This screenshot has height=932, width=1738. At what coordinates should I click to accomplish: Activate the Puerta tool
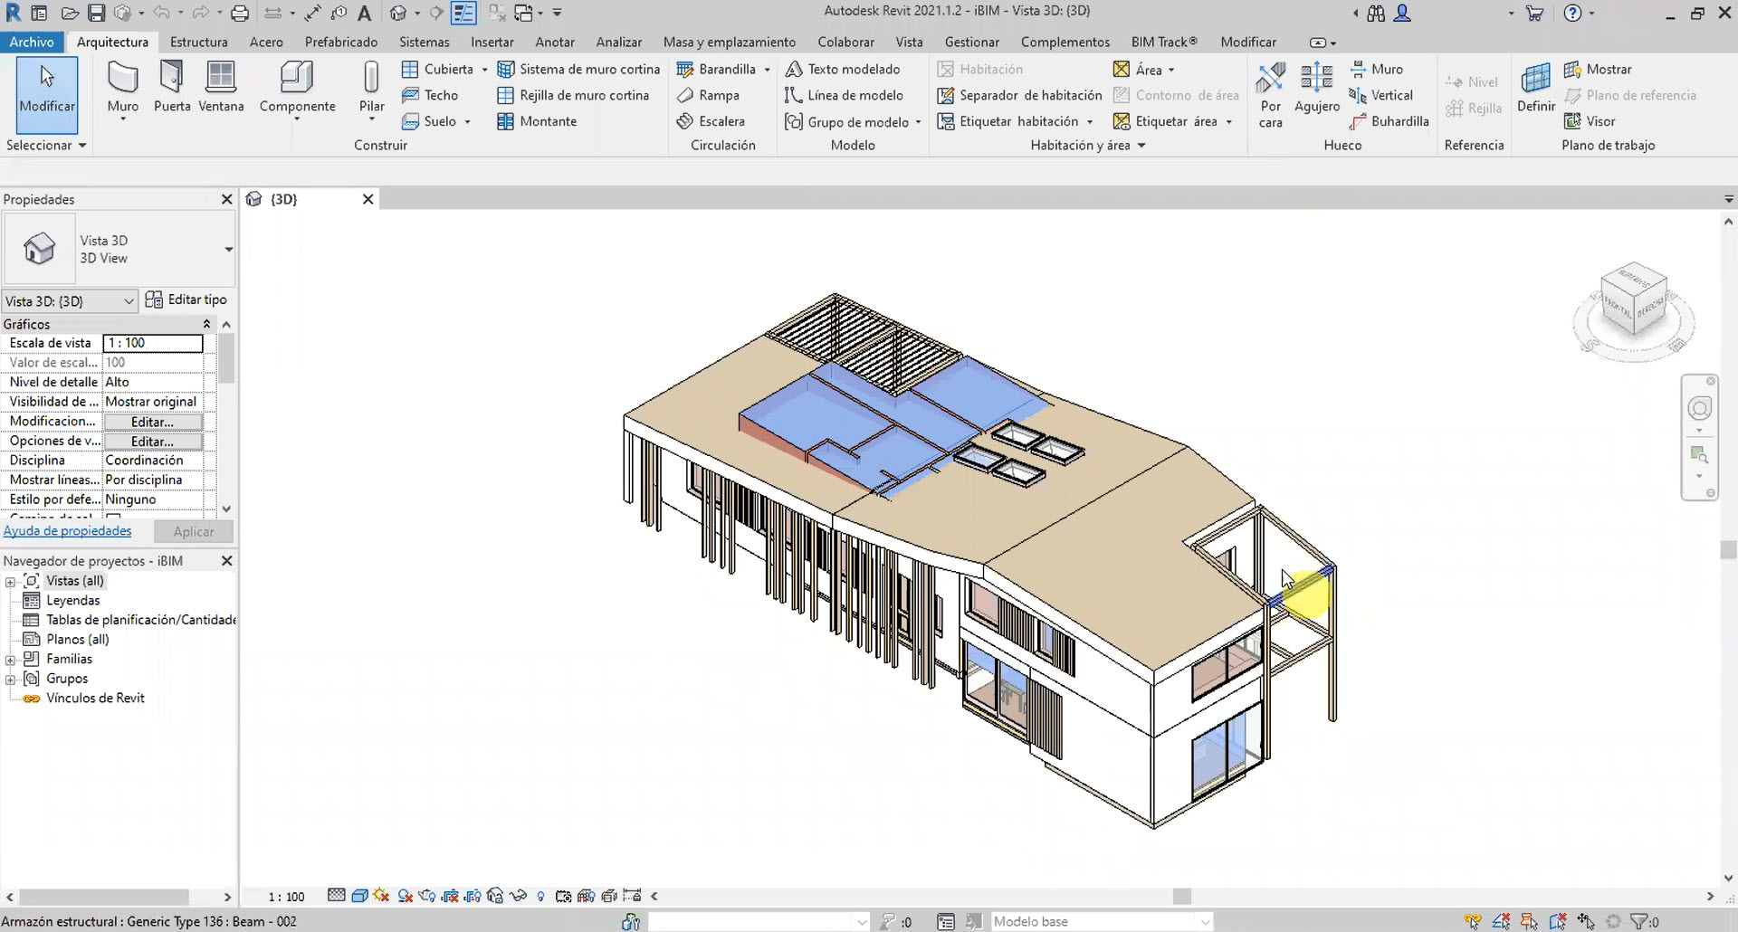point(172,86)
